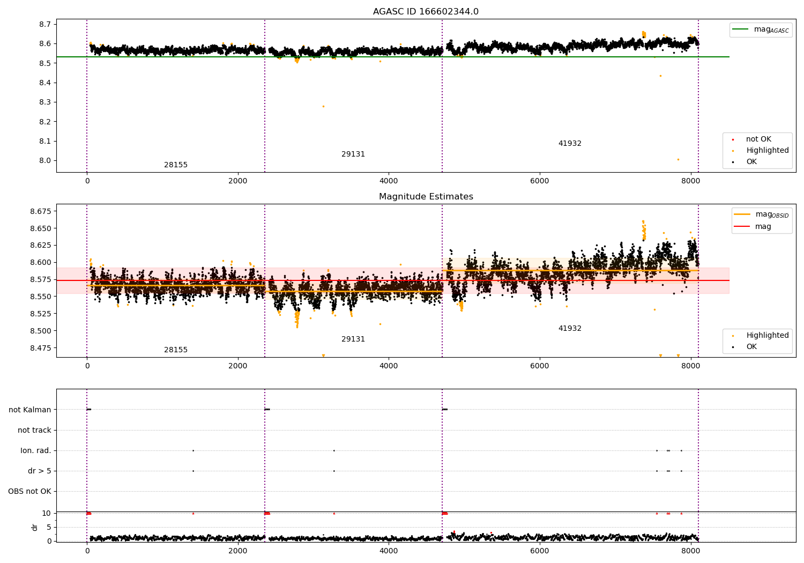Click the "Magnitude Estimates" plot title
The image size is (804, 563).
click(x=426, y=197)
